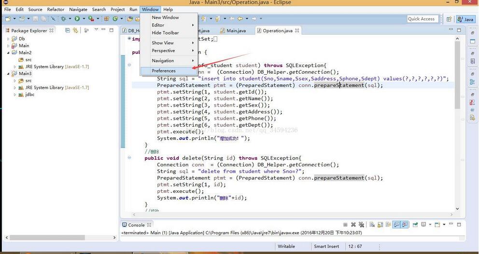Toggle Scroll Lock in Console toolbar
The height and width of the screenshot is (254, 479).
tap(380, 225)
